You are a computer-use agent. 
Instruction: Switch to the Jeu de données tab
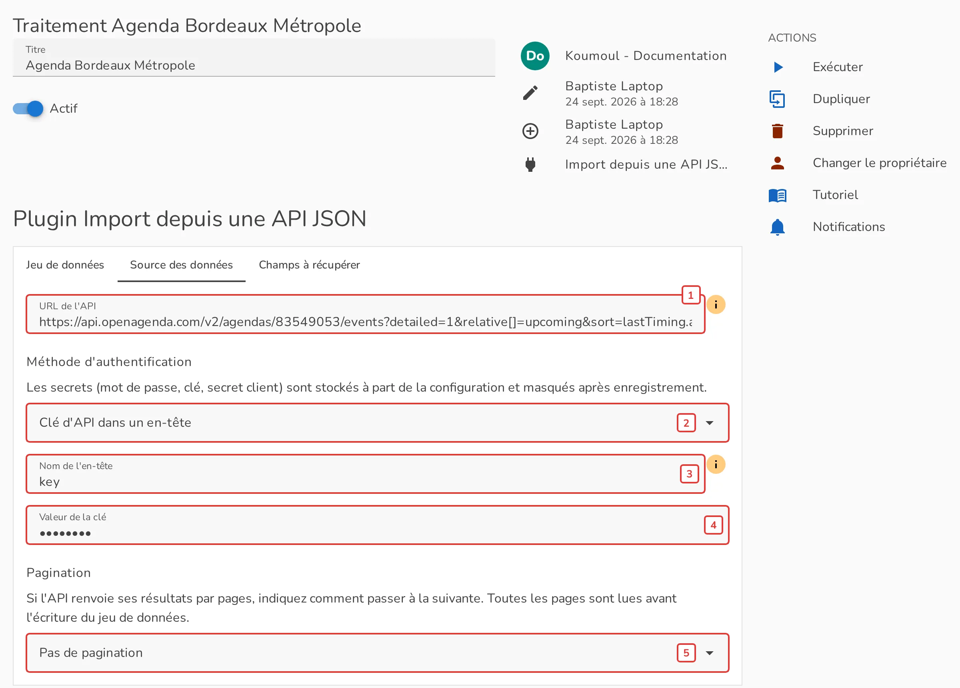point(65,265)
